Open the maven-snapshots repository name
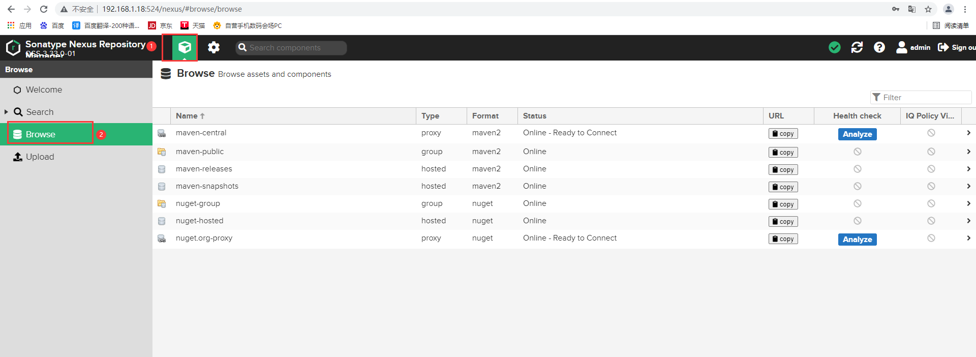 pos(207,186)
